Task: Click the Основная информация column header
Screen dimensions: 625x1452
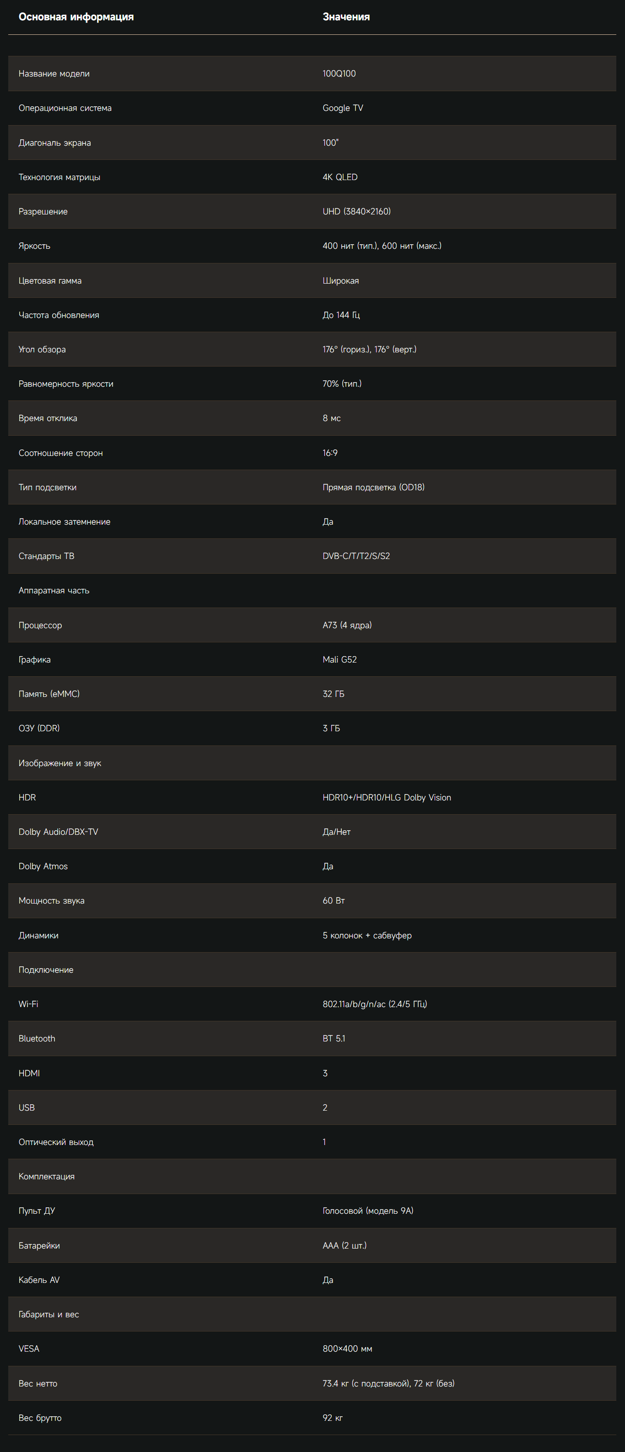Action: click(76, 17)
